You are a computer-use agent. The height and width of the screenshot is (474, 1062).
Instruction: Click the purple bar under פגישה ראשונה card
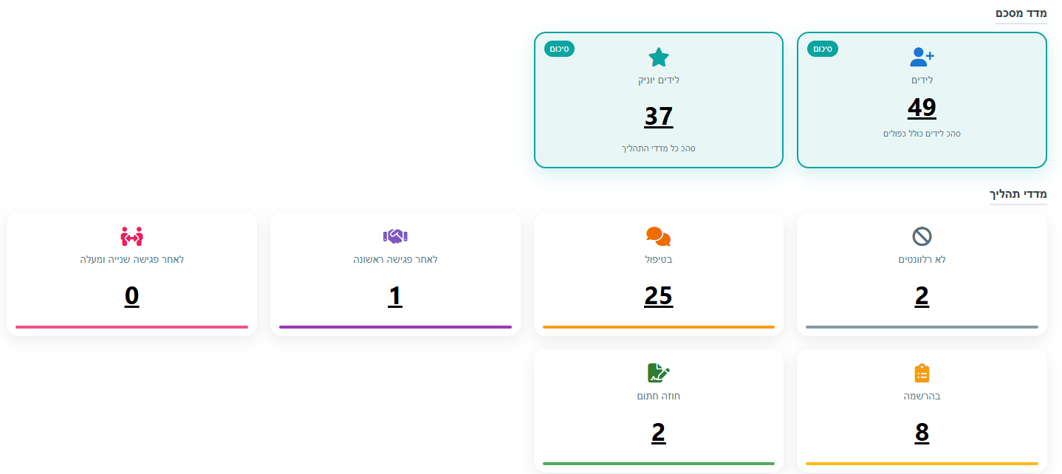tap(395, 327)
